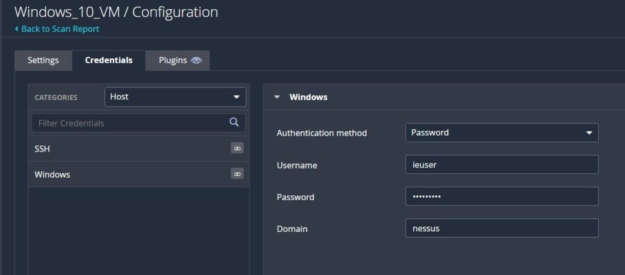
Task: Click the eye icon on Plugins tab
Action: 196,60
